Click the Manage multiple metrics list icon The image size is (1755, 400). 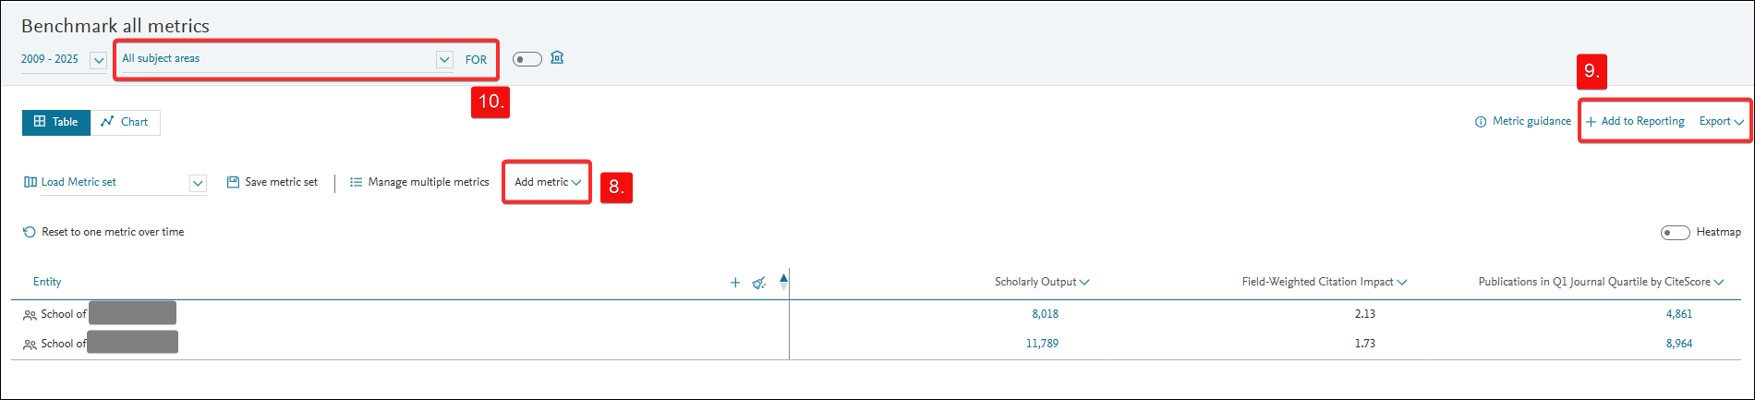(x=356, y=182)
